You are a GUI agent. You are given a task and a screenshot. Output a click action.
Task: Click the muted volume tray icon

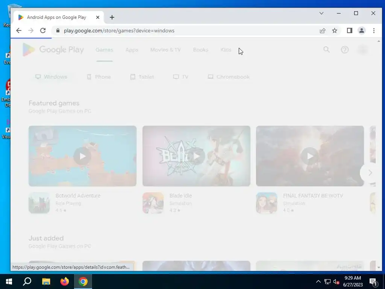click(x=336, y=281)
